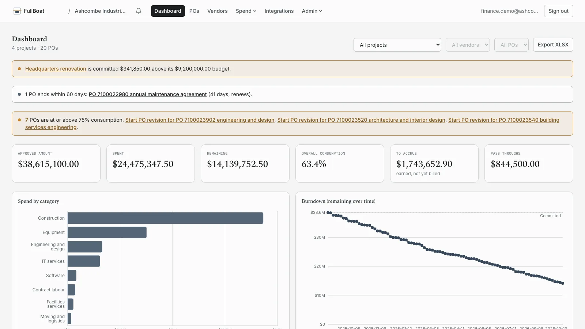This screenshot has width=585, height=329.
Task: Click the Sign out button
Action: click(558, 11)
